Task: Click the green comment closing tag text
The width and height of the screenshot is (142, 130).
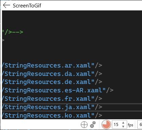Action: click(13, 32)
